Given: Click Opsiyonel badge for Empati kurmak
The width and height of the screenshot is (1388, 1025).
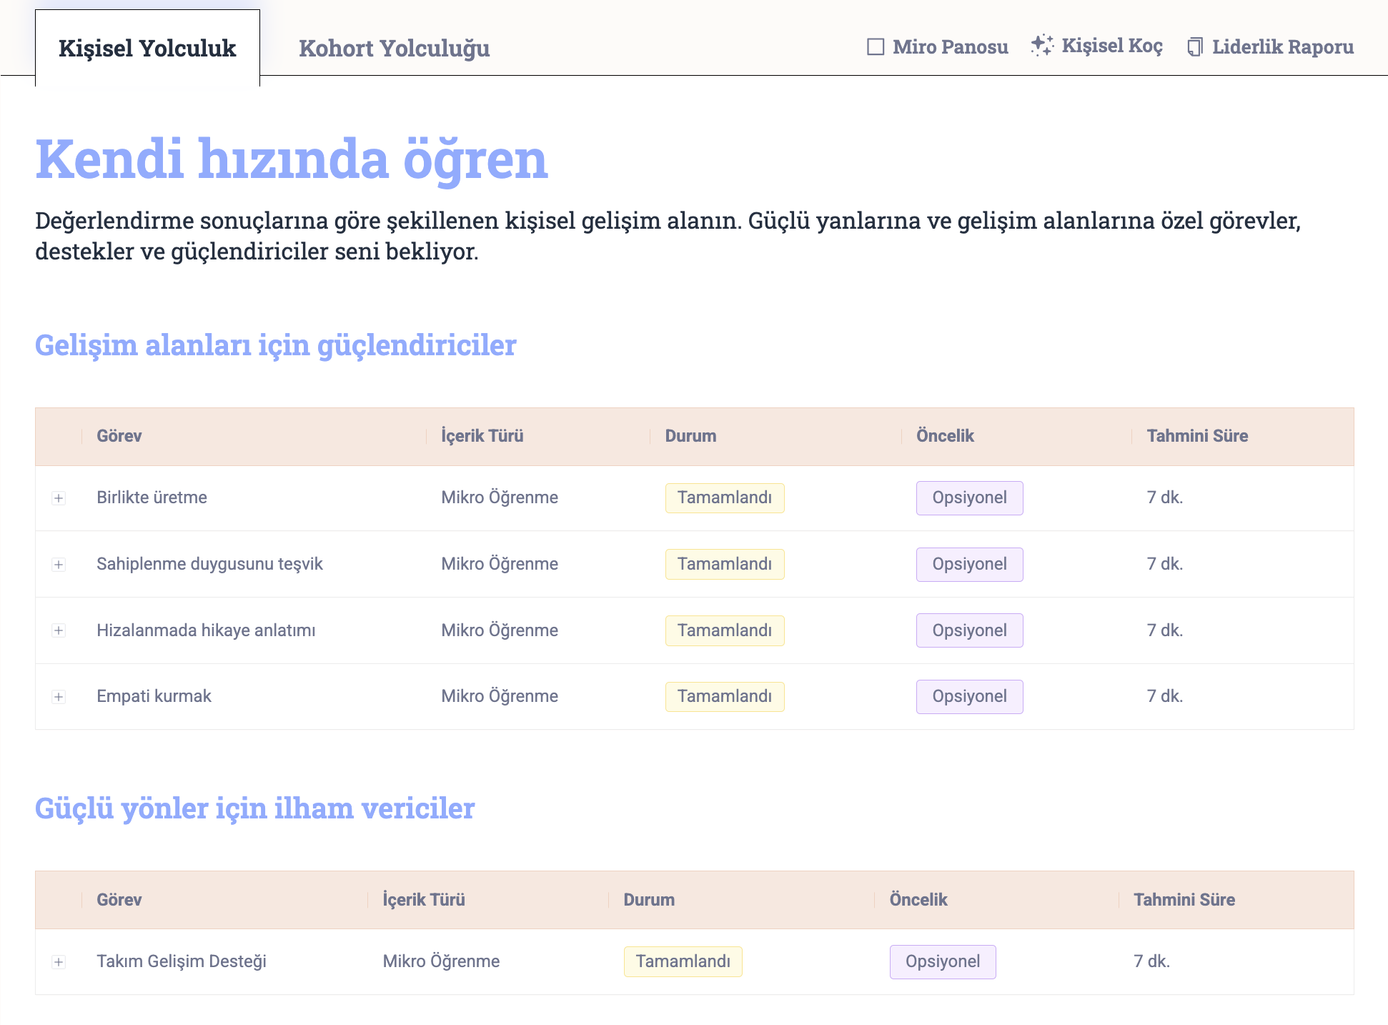Looking at the screenshot, I should point(969,697).
